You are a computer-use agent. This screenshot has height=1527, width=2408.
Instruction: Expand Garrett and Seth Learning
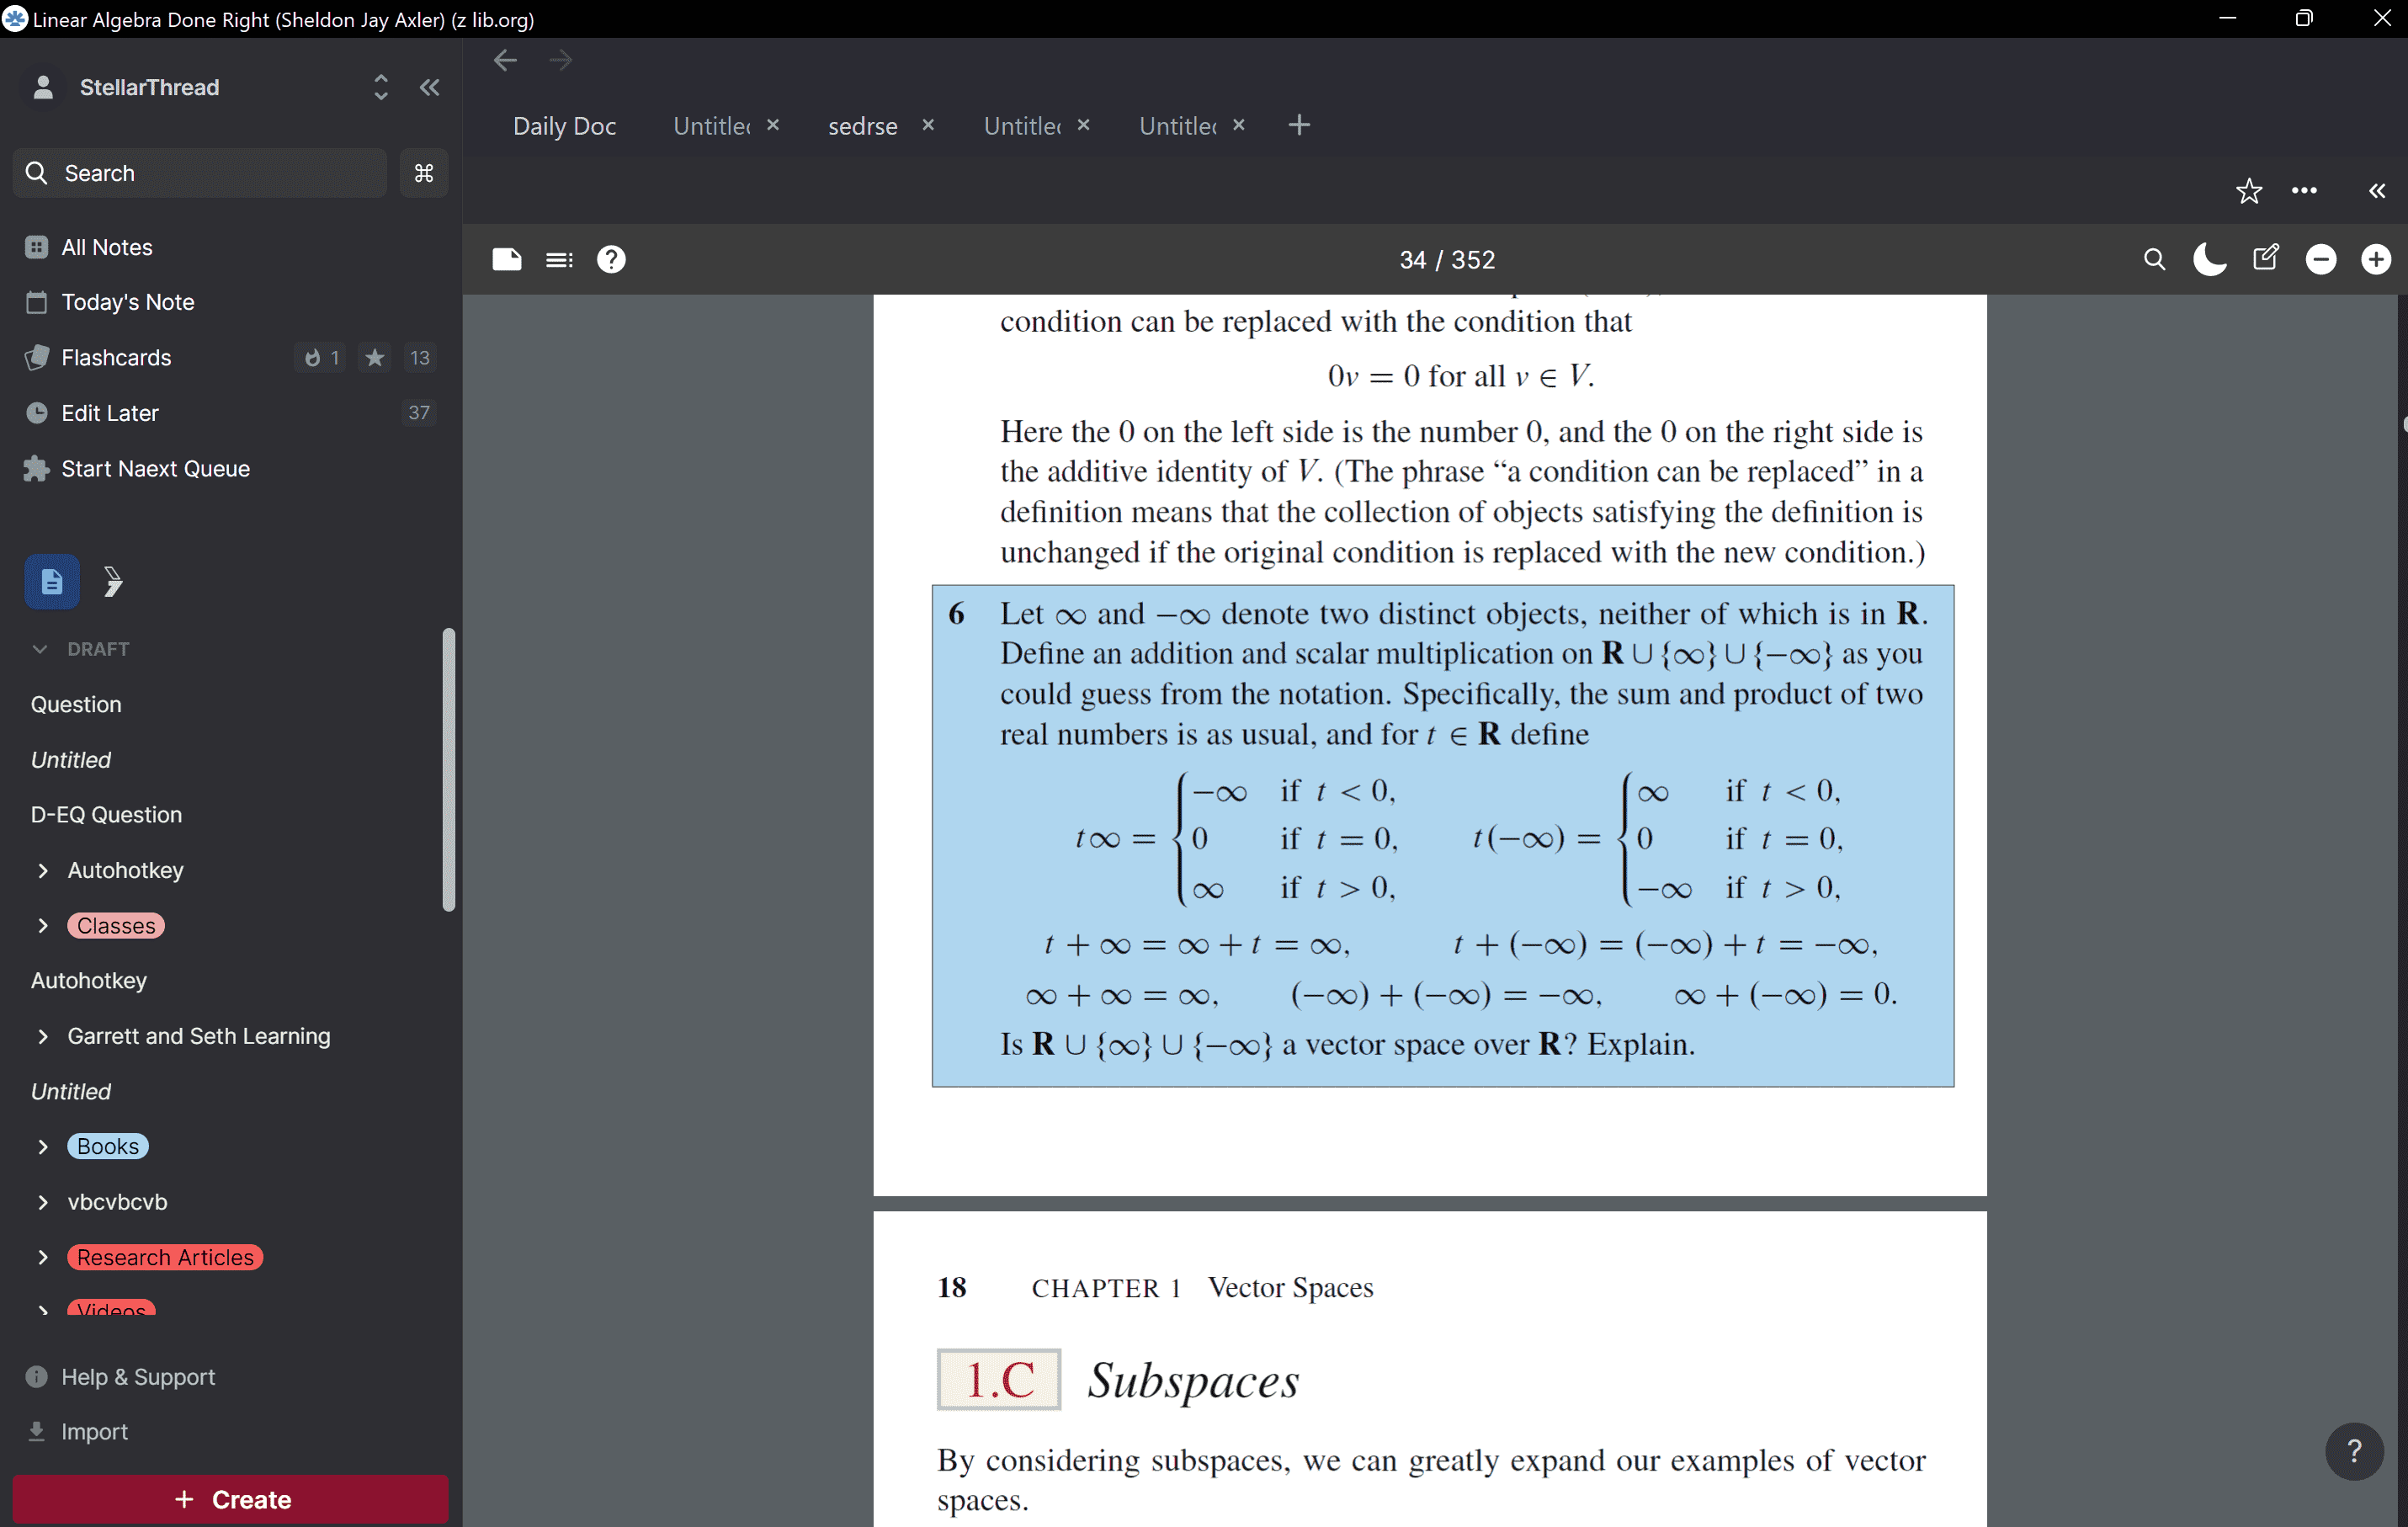42,1036
